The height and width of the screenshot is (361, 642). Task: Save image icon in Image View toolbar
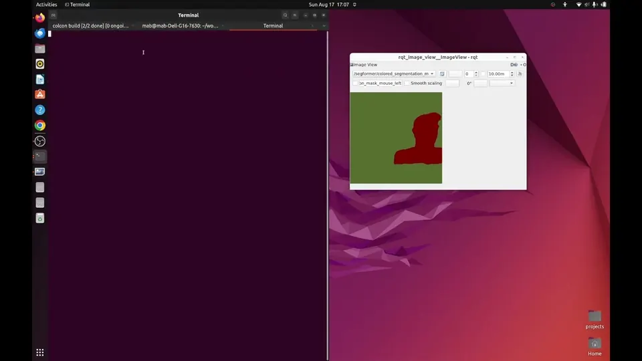(x=520, y=74)
